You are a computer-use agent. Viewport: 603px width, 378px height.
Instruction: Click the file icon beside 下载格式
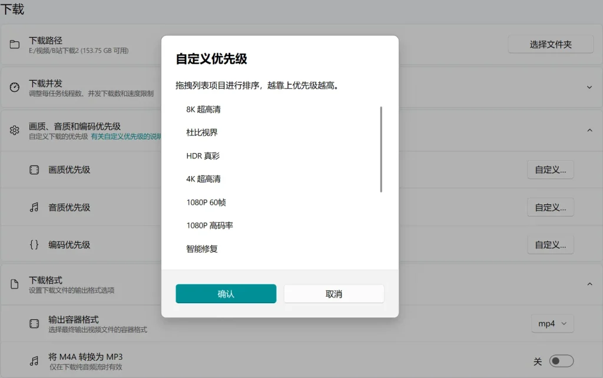pos(15,284)
